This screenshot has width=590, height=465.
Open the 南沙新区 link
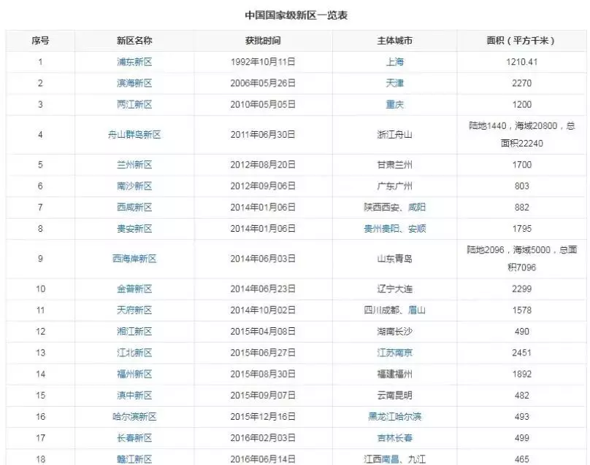[134, 187]
